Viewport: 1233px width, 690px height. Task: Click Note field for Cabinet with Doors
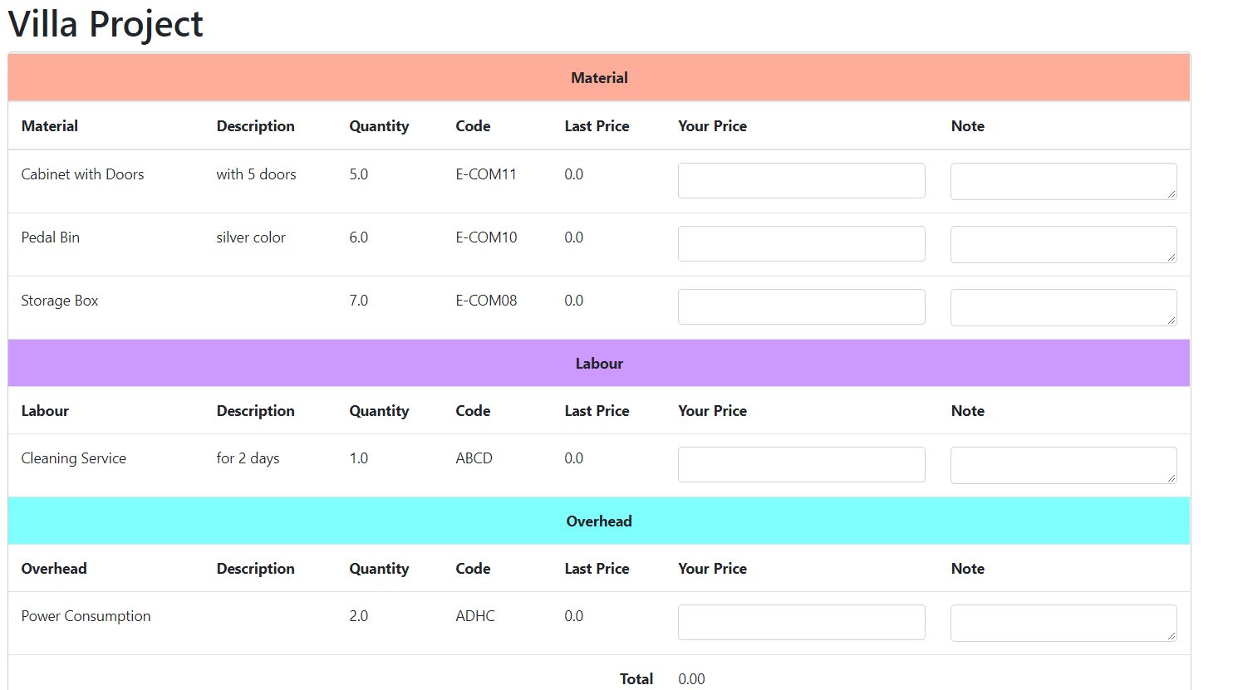[1063, 182]
